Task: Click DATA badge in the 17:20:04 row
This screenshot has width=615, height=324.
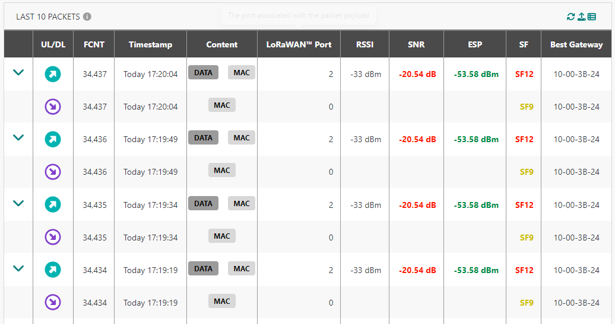Action: point(203,72)
